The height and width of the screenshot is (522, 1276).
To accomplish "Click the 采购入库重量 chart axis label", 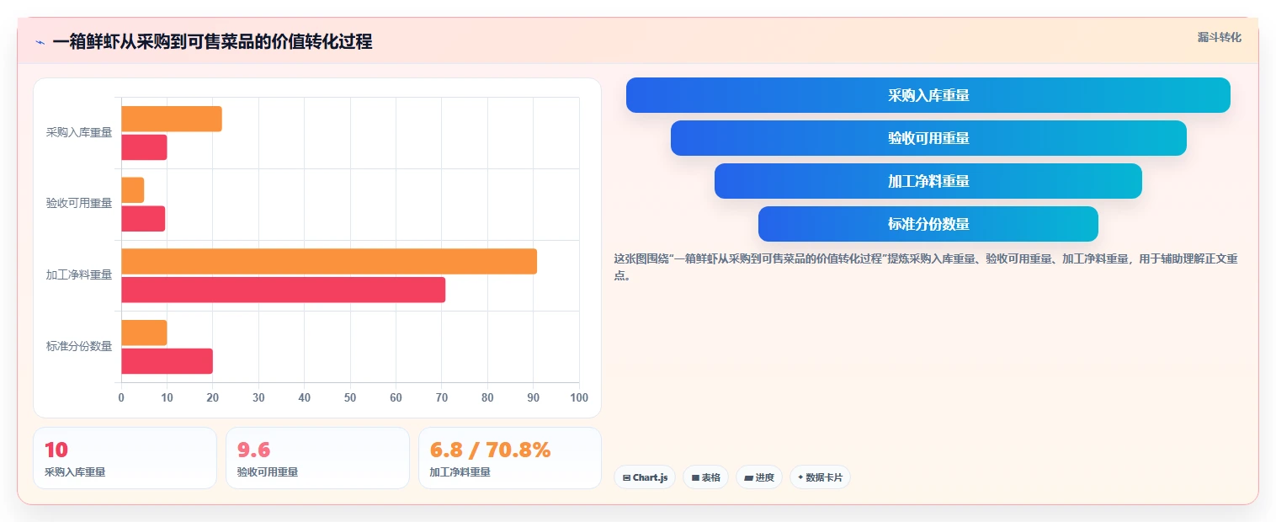I will 79,132.
